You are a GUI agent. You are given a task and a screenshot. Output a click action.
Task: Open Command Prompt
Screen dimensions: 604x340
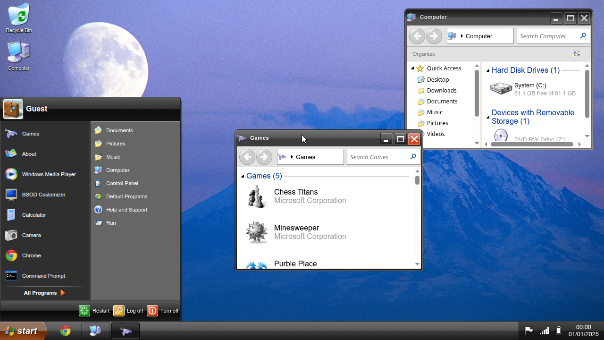point(42,275)
